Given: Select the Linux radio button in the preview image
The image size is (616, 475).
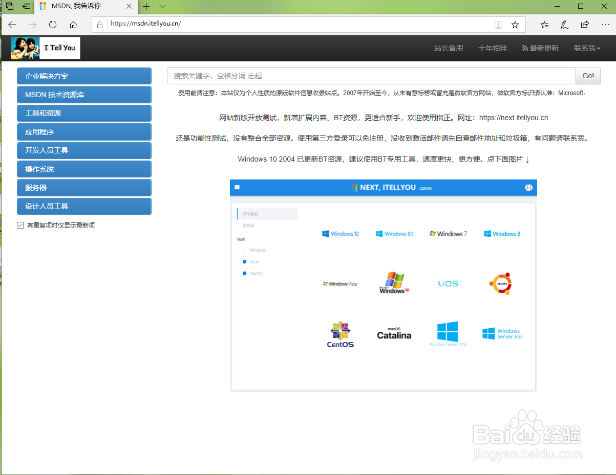Looking at the screenshot, I should click(x=245, y=261).
